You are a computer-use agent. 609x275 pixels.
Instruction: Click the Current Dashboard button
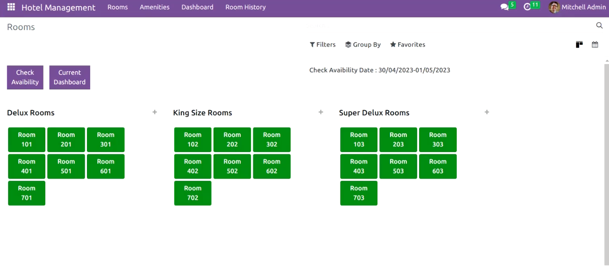point(70,77)
